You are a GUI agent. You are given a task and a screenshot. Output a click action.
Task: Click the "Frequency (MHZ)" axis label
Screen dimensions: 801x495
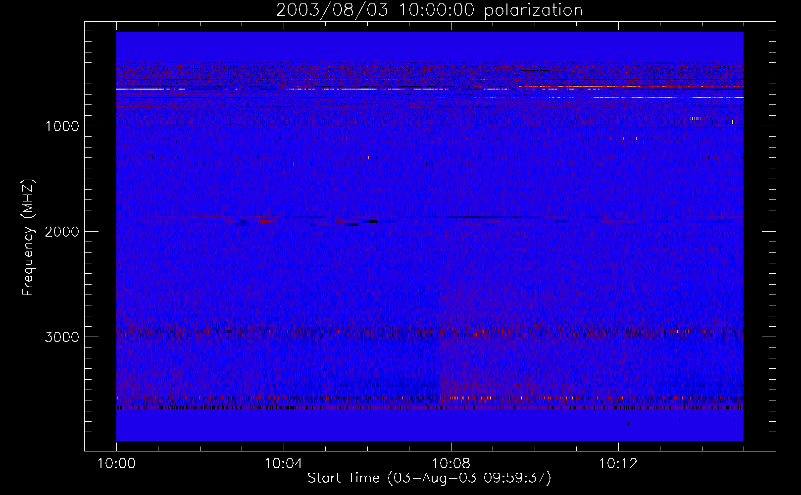click(x=28, y=238)
